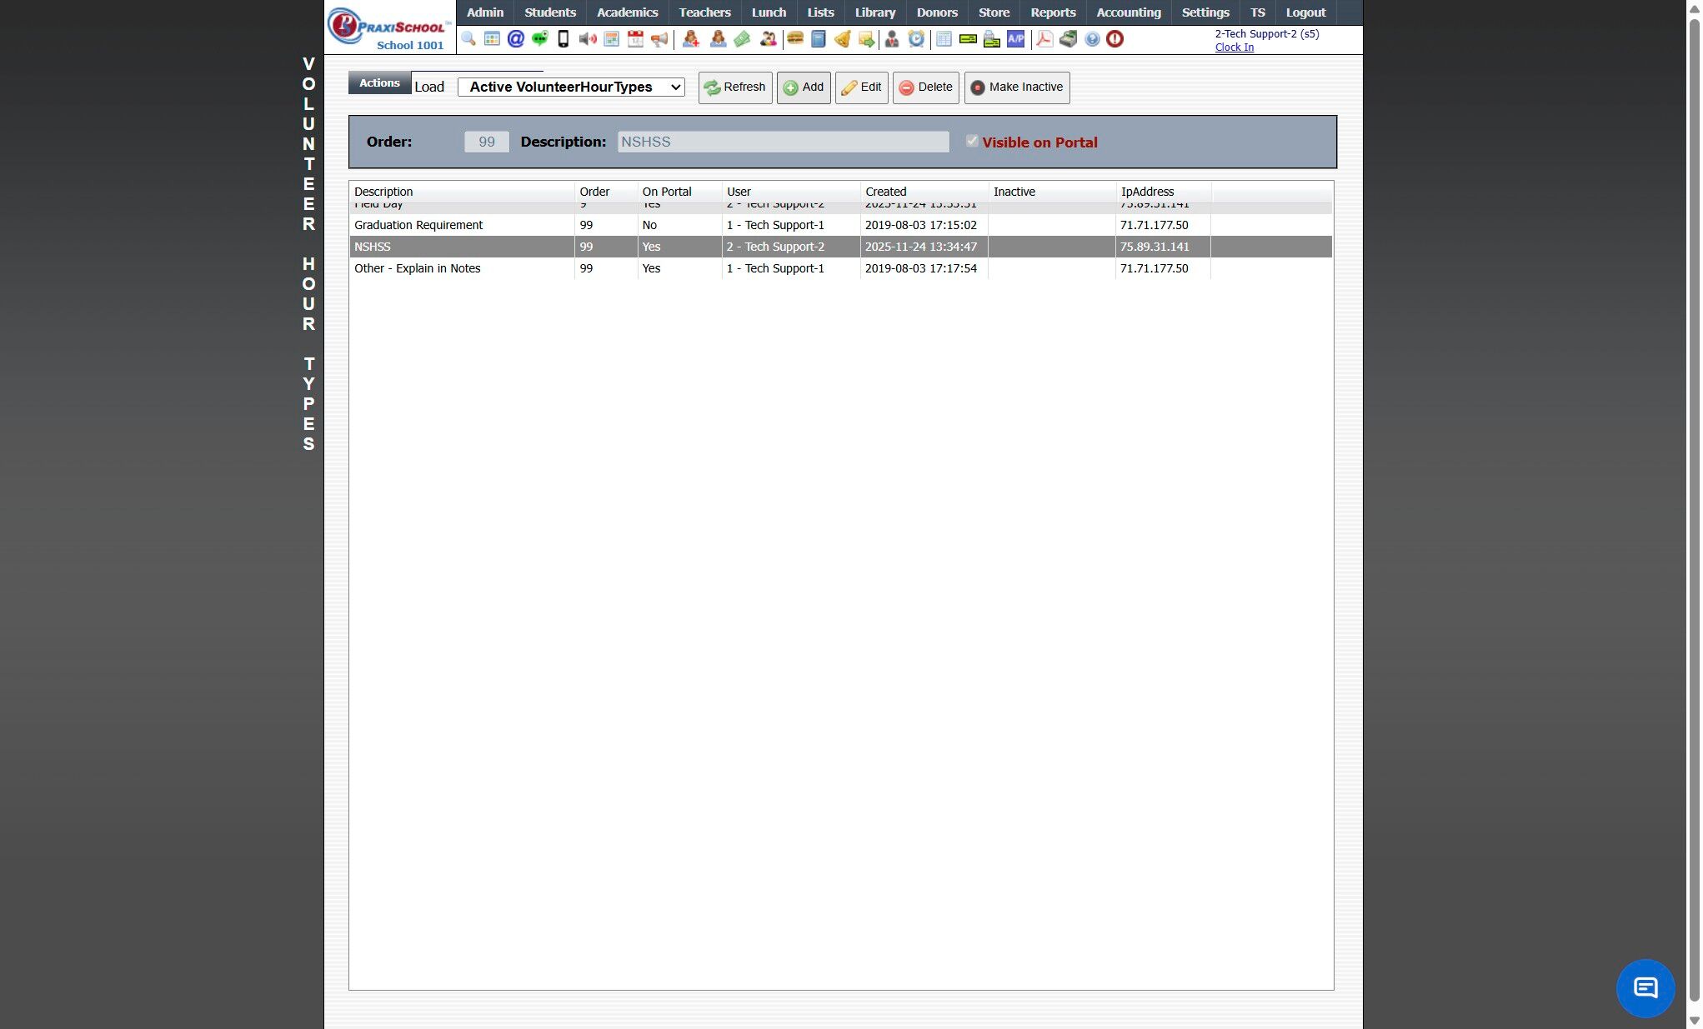
Task: Toggle the Visible on Portal checkbox
Action: point(972,141)
